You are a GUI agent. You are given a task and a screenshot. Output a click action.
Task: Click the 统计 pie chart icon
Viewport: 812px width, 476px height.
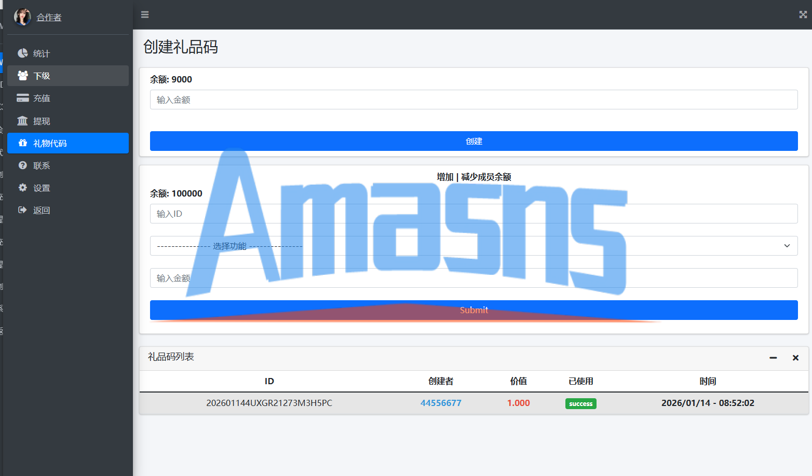tap(22, 53)
